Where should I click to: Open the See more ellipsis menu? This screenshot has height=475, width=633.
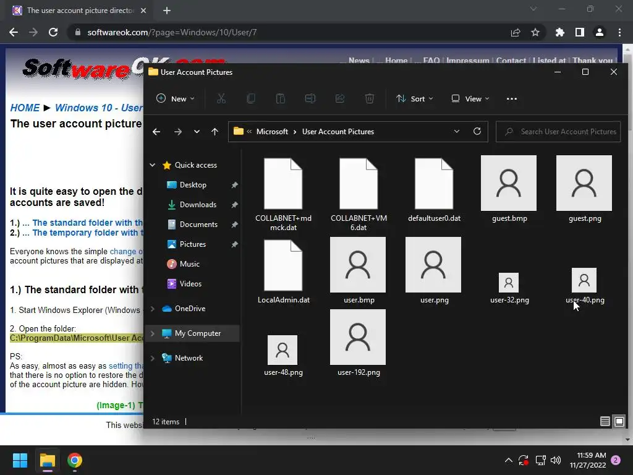(511, 99)
